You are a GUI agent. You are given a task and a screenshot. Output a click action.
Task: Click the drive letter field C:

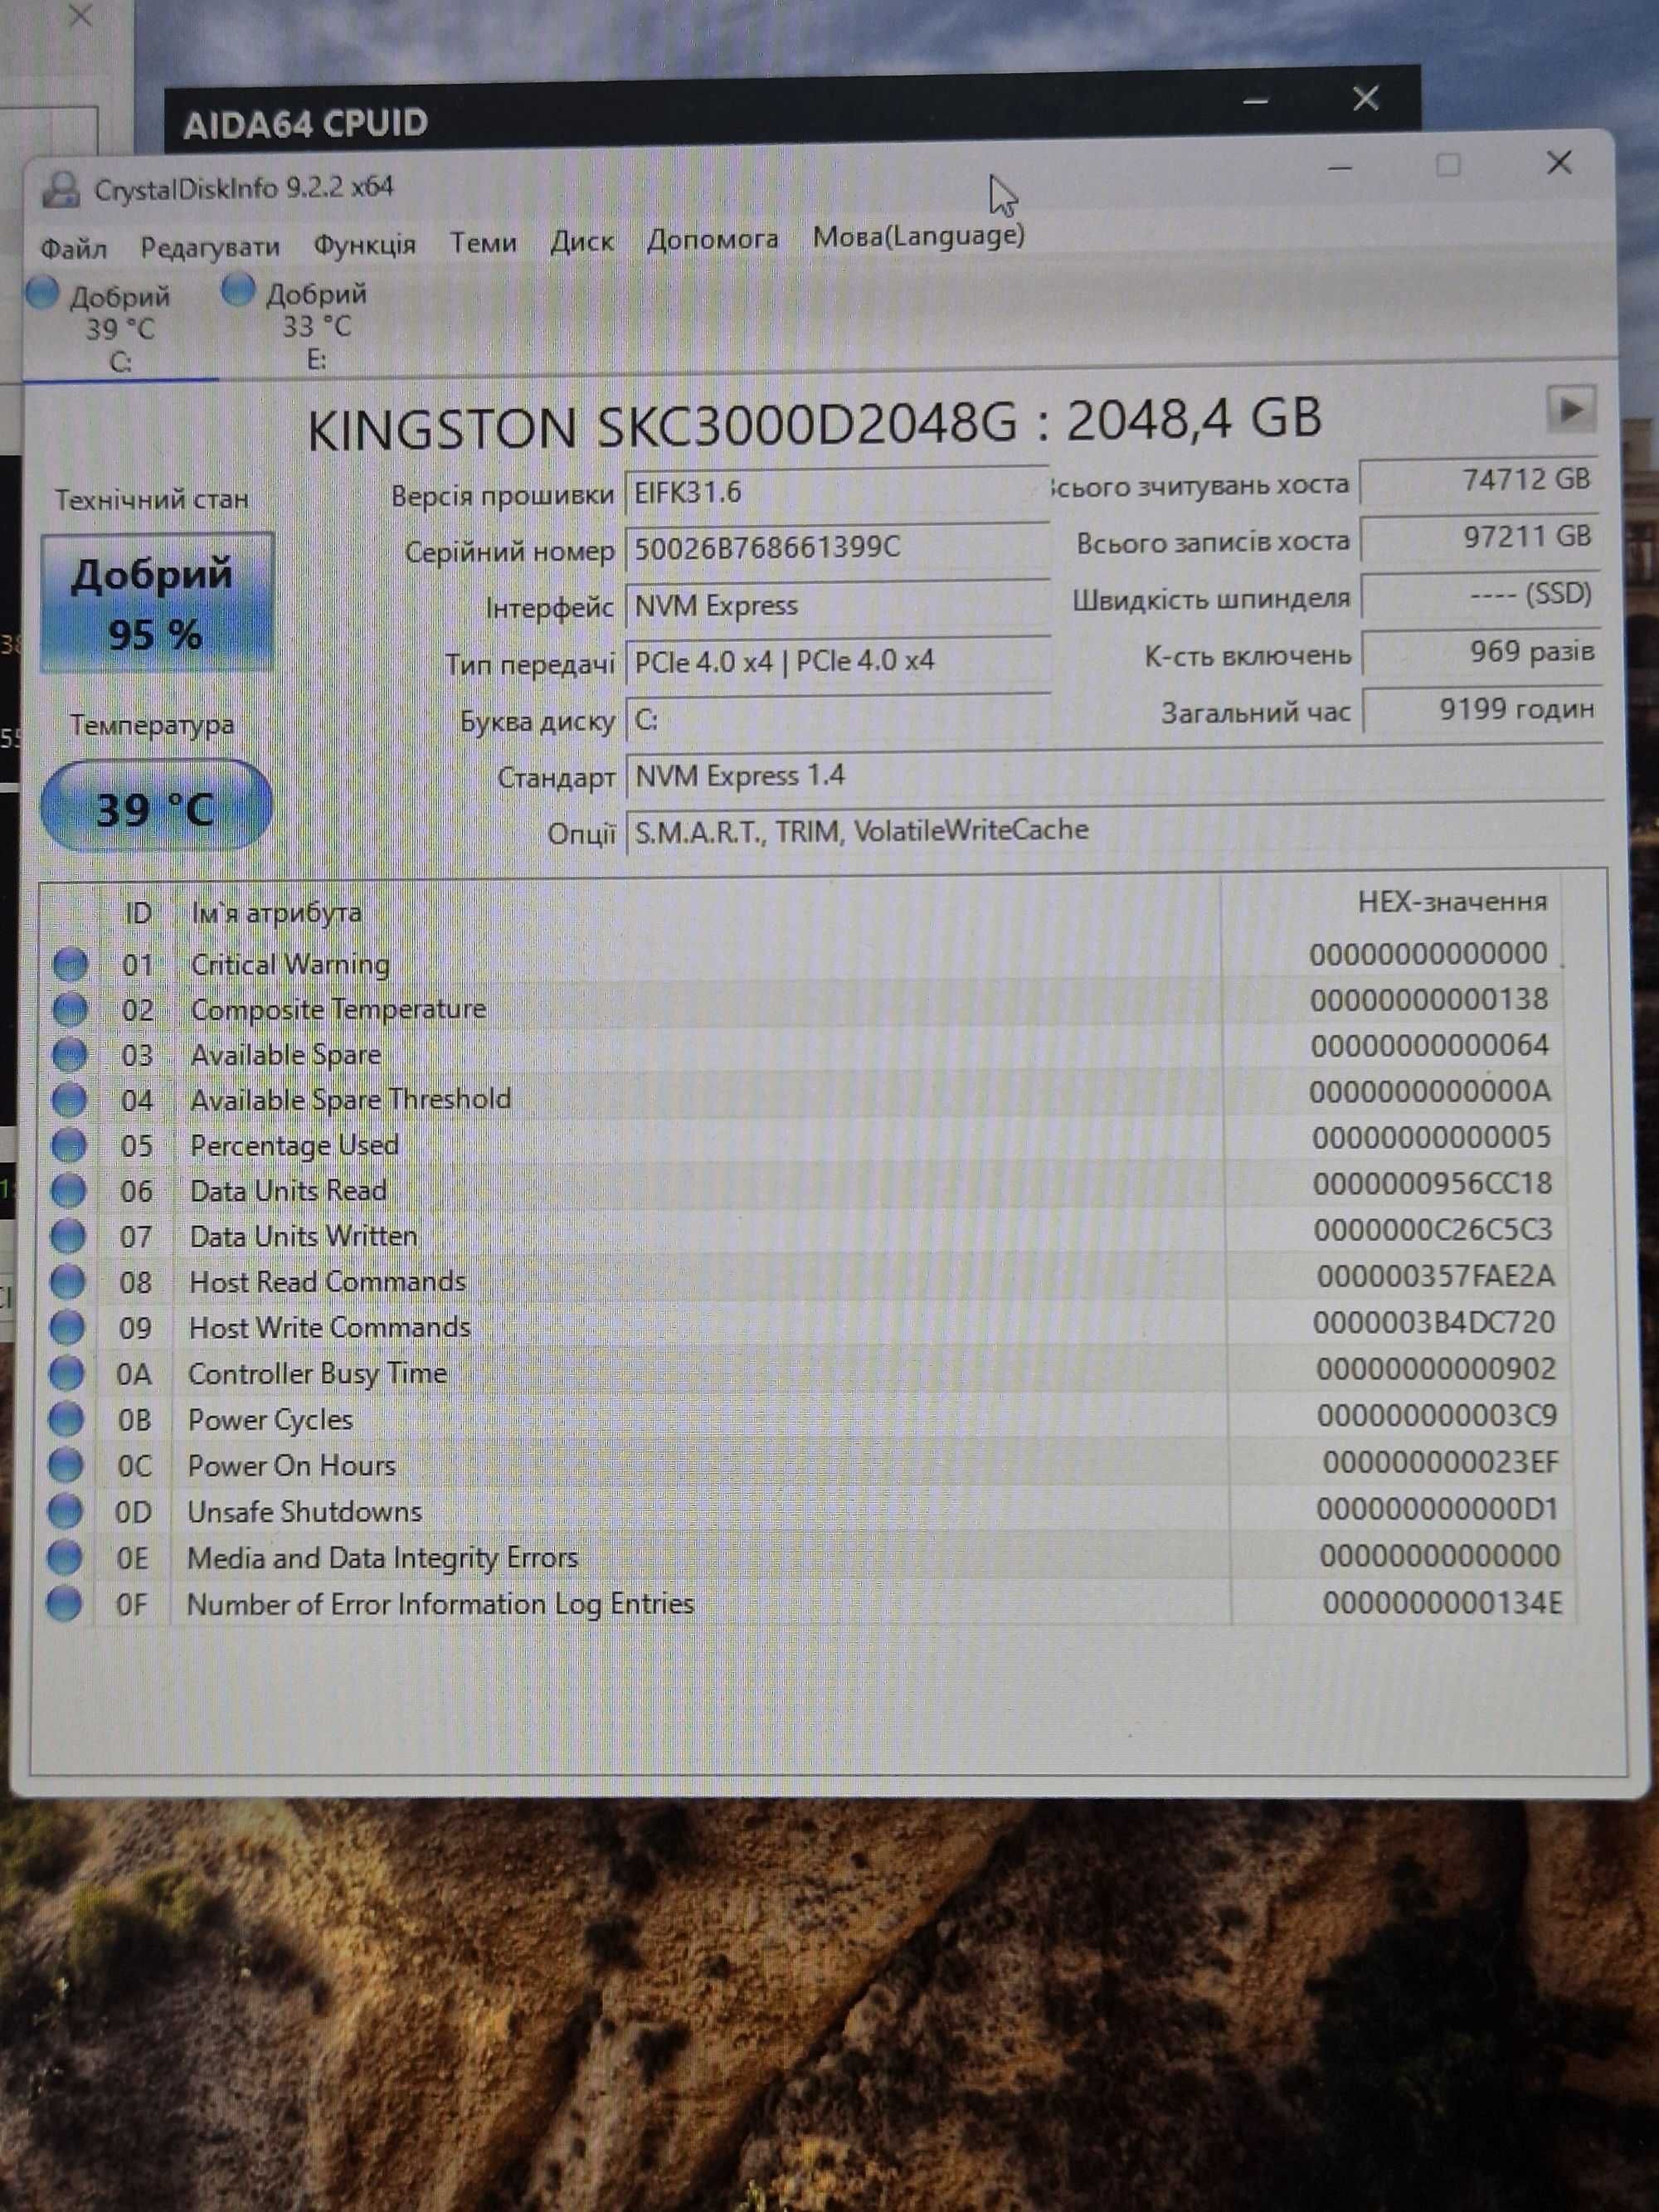tap(837, 719)
